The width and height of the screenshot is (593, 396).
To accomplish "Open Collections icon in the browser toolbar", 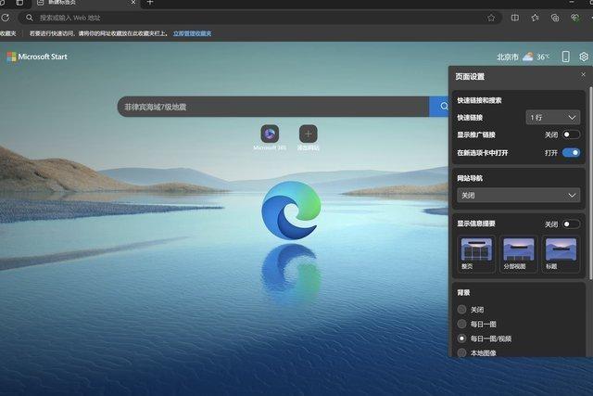I will click(x=555, y=18).
